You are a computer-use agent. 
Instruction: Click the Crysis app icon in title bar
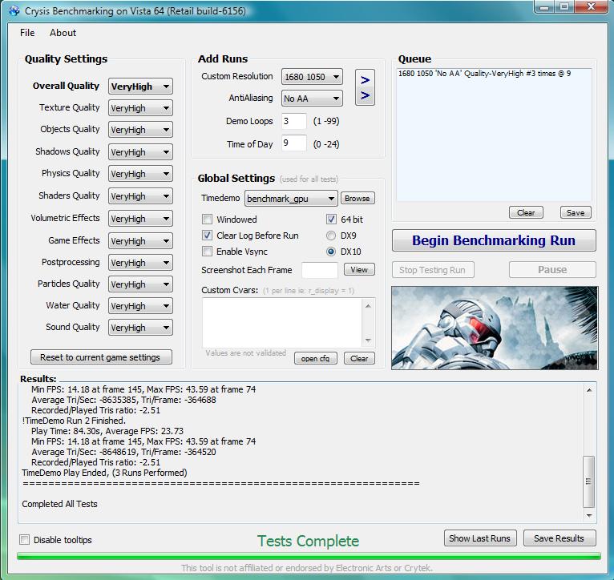[14, 10]
